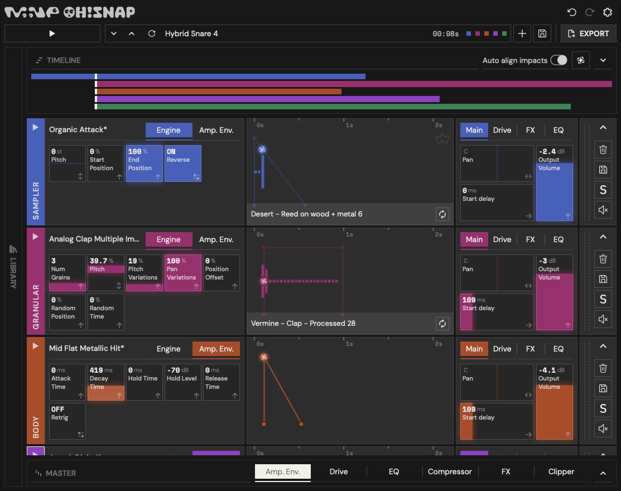Toggle the Retrig OFF setting
Image resolution: width=621 pixels, height=491 pixels.
coord(68,421)
